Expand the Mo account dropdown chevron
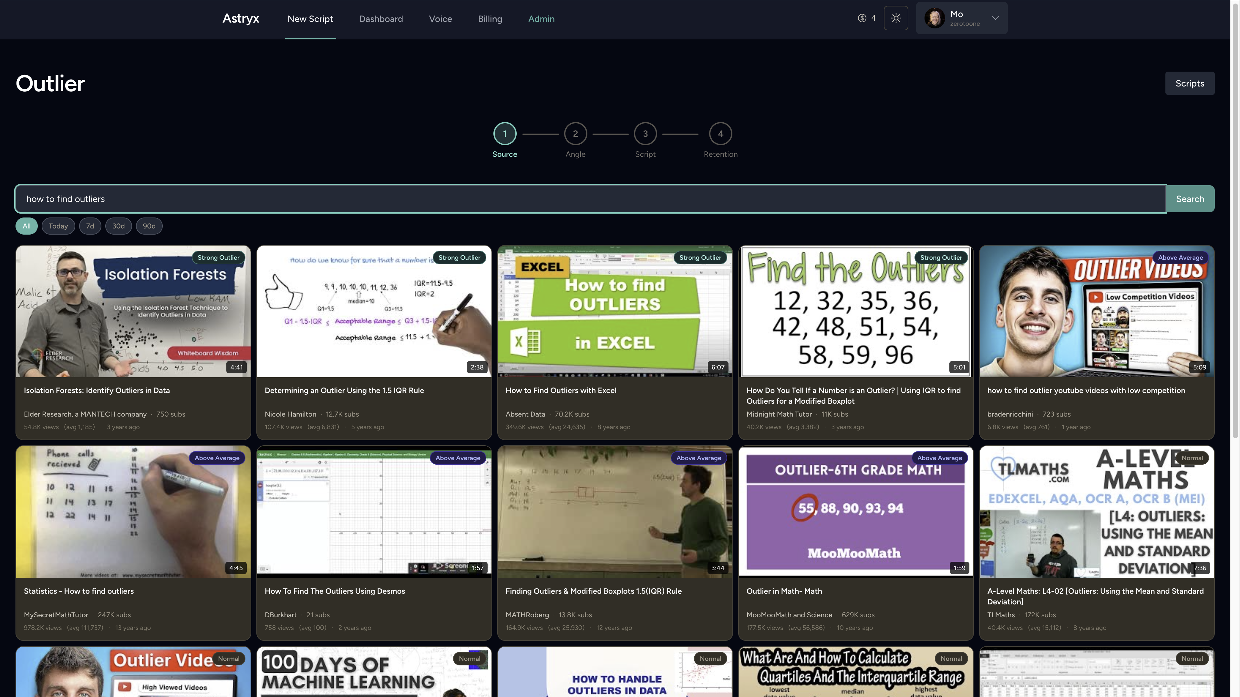This screenshot has height=697, width=1240. click(x=996, y=18)
